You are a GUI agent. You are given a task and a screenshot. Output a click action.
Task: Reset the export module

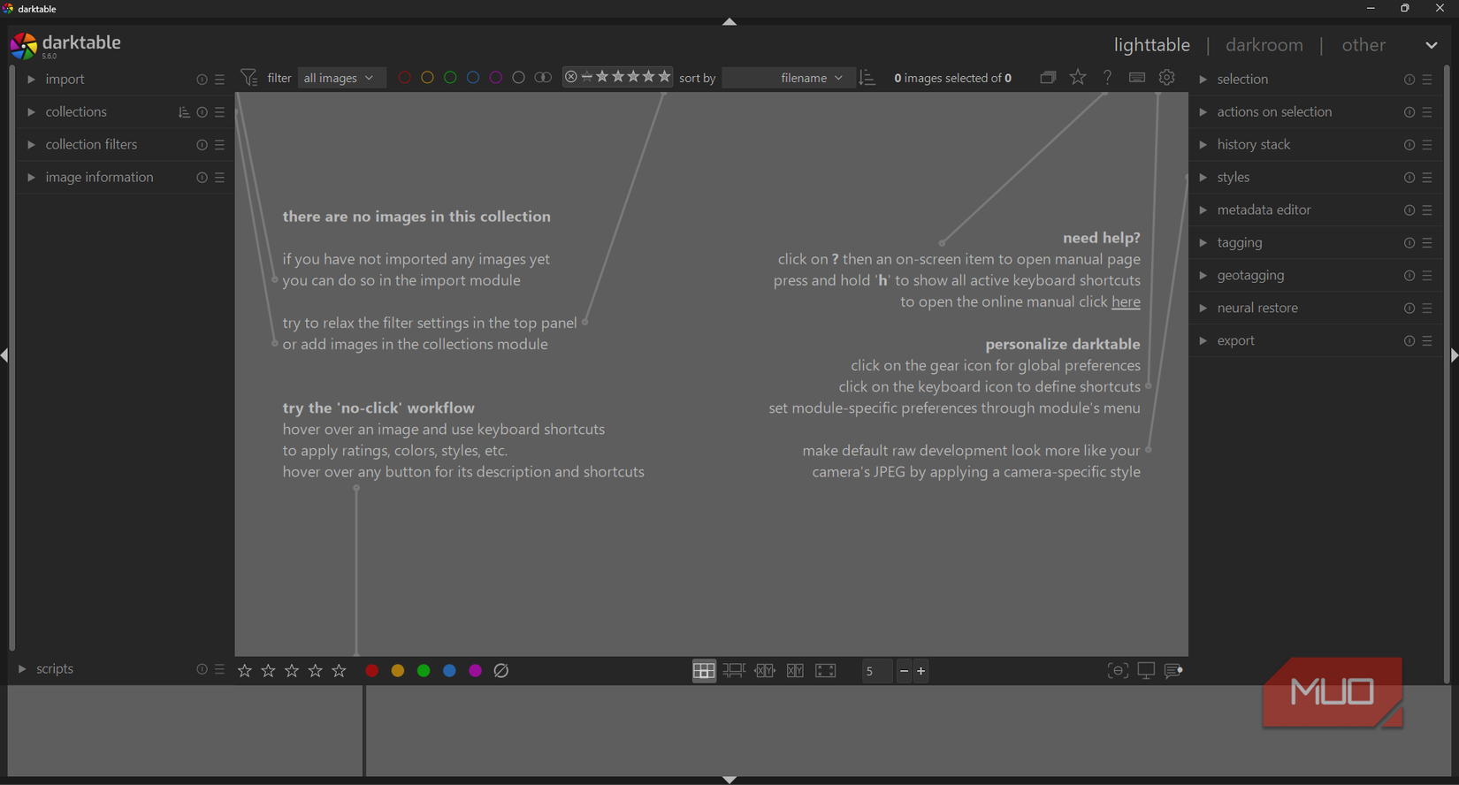[1409, 341]
